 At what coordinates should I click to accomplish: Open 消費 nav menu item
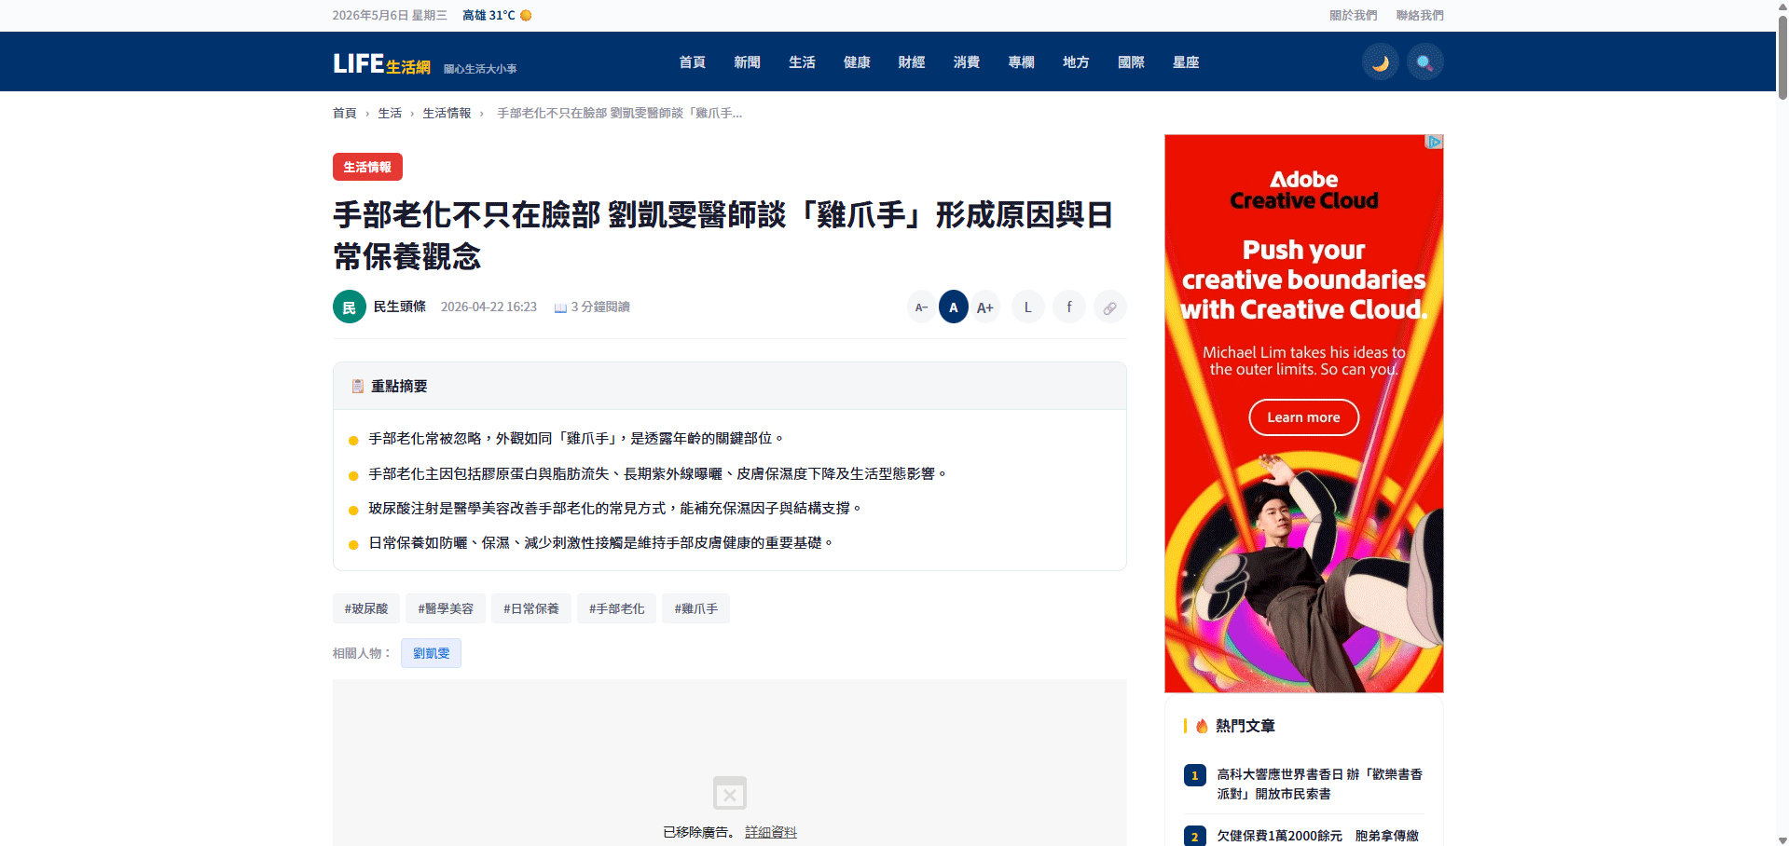pos(967,62)
